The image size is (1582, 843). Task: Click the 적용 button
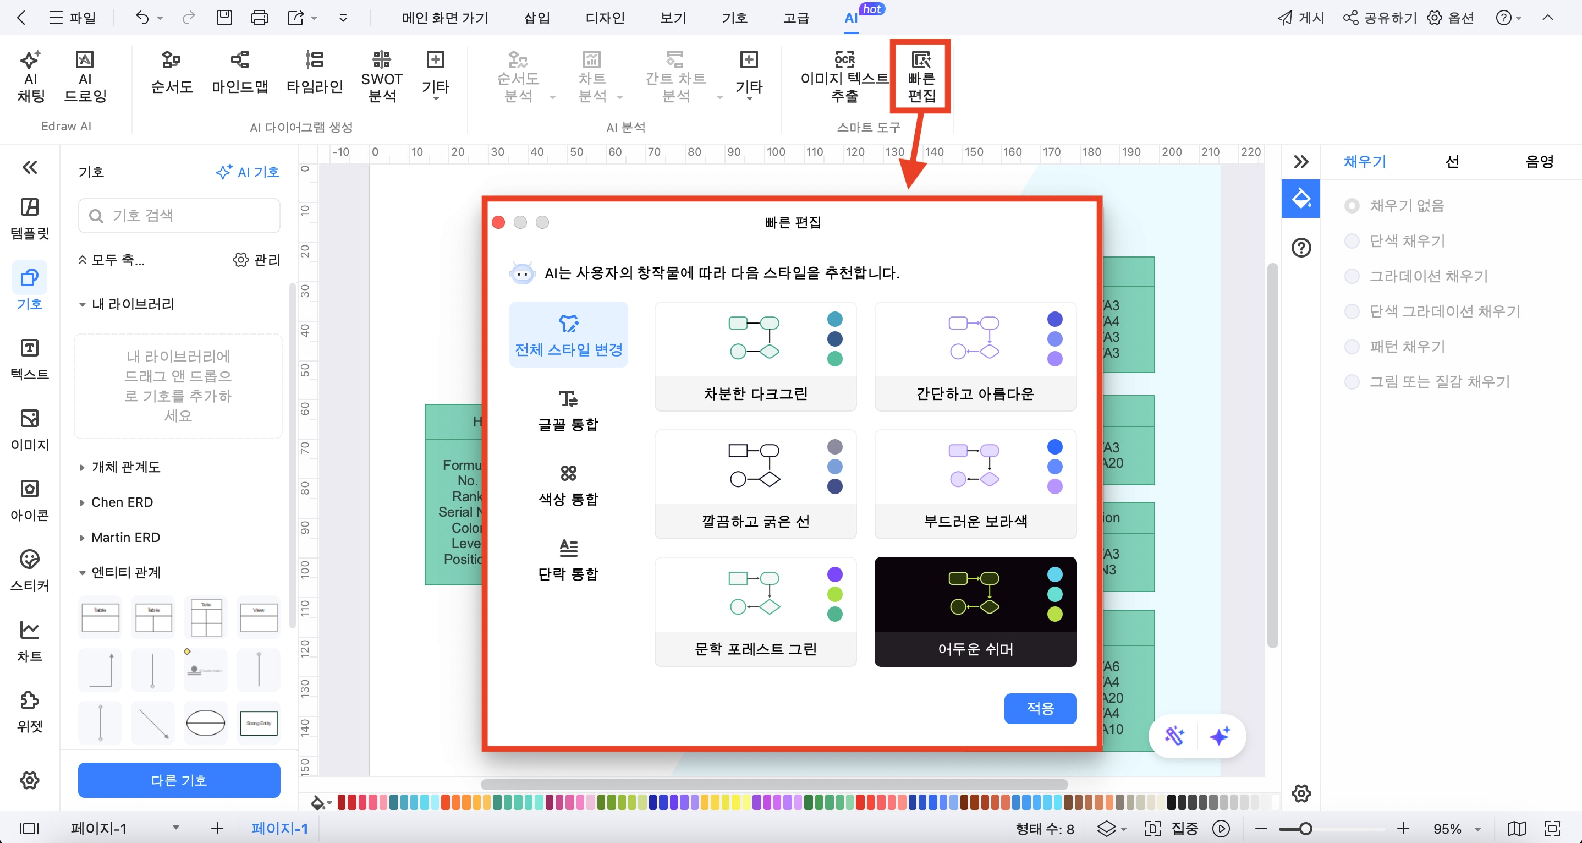click(1040, 708)
